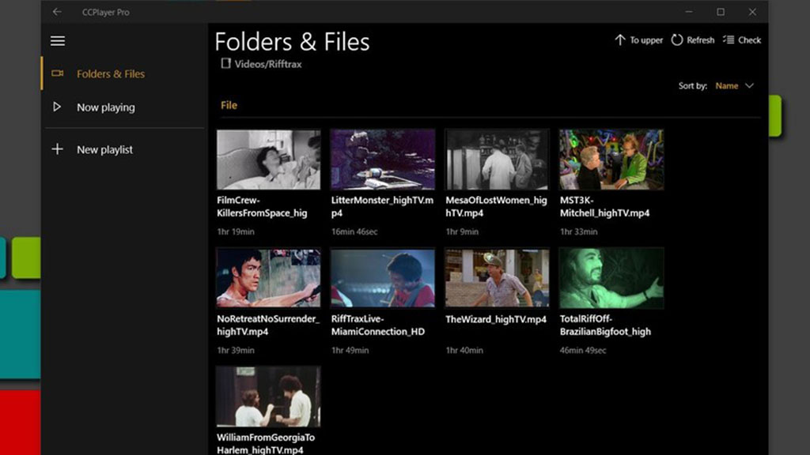Click the file name TotalRiffOff-BrazilianBigfoot_high
Screen dimensions: 810x455
click(x=605, y=325)
